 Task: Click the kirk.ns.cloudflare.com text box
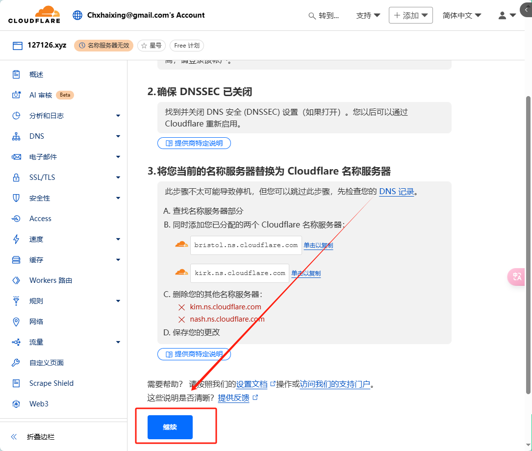[240, 273]
